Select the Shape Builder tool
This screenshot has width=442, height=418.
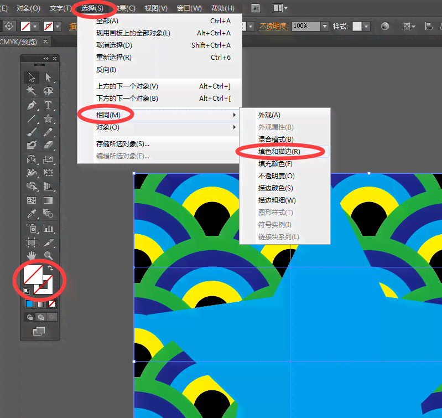coord(32,186)
